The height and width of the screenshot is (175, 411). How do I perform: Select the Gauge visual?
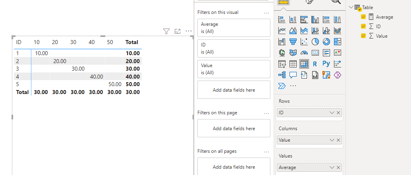tap(304, 53)
